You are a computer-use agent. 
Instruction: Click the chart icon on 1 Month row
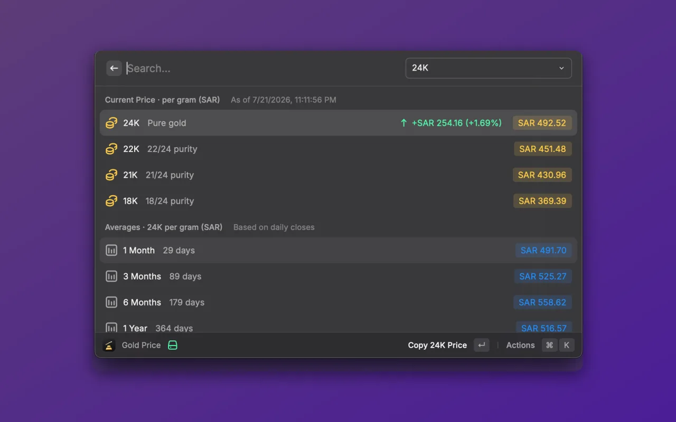(x=111, y=251)
